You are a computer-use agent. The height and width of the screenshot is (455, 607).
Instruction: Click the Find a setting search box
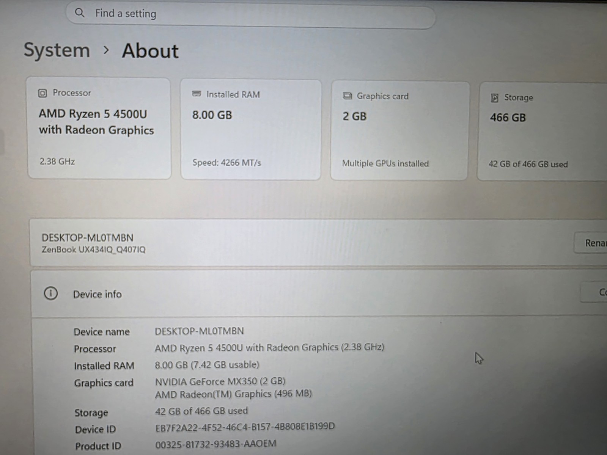pos(250,14)
